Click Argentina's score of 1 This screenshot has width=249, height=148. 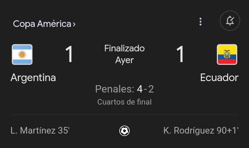click(69, 55)
